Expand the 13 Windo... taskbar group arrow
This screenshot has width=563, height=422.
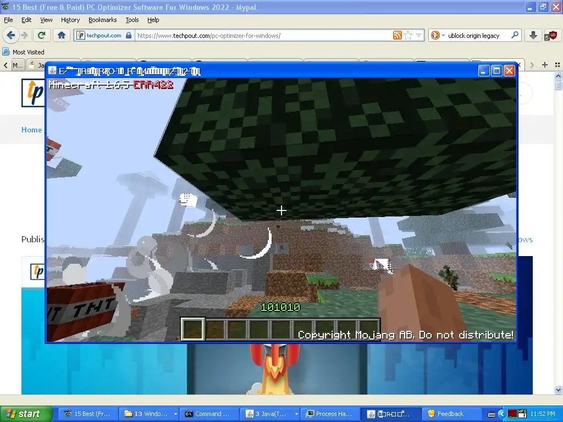click(x=175, y=414)
